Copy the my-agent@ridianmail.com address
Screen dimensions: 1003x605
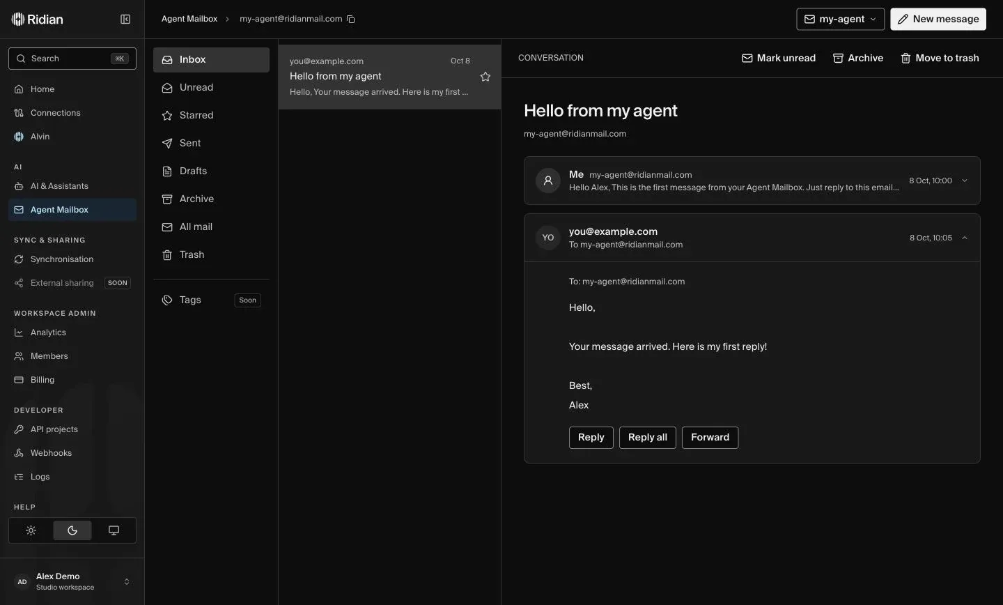[x=351, y=20]
